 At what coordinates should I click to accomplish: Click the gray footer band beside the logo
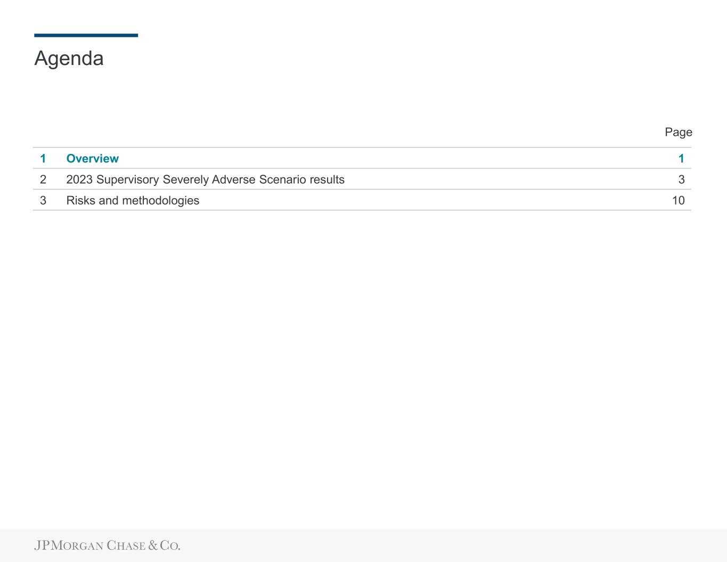[x=453, y=545]
